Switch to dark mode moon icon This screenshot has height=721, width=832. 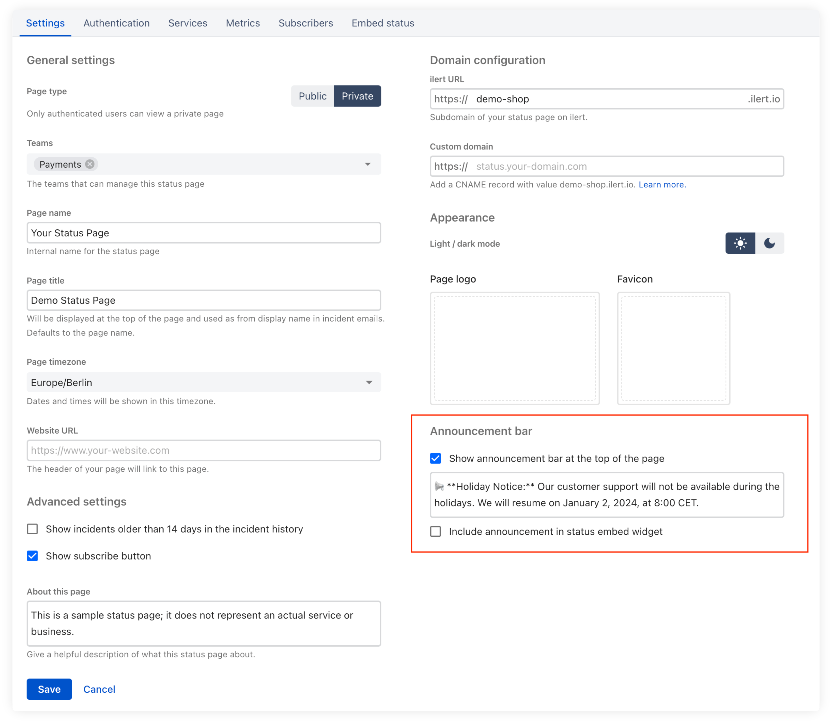769,243
